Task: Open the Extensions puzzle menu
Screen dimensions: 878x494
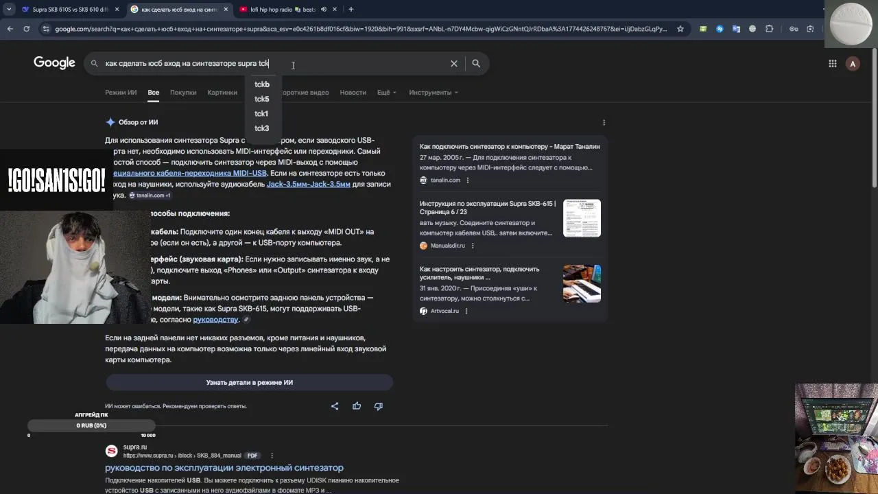Action: click(x=769, y=29)
